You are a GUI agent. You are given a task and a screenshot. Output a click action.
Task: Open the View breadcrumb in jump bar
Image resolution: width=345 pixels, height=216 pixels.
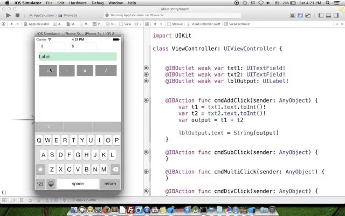pos(125,24)
